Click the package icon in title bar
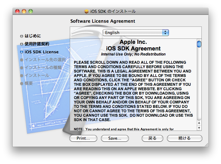221x164 pixels. (87, 11)
